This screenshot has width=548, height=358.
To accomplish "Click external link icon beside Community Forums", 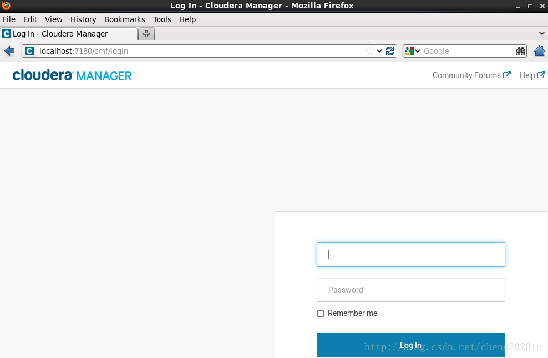I will 507,75.
